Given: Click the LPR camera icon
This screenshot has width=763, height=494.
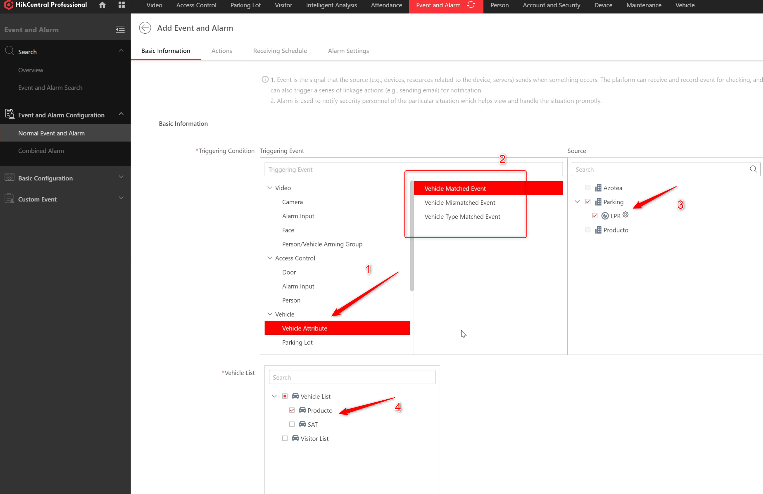Looking at the screenshot, I should pyautogui.click(x=605, y=216).
